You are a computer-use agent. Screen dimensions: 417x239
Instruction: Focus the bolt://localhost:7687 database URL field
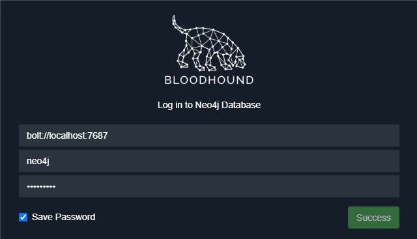(209, 135)
